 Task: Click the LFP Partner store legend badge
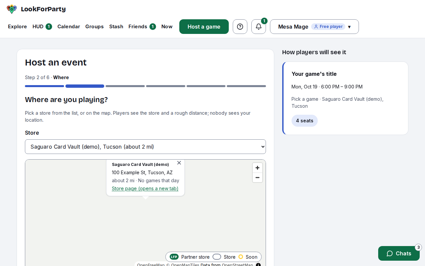[x=174, y=257]
